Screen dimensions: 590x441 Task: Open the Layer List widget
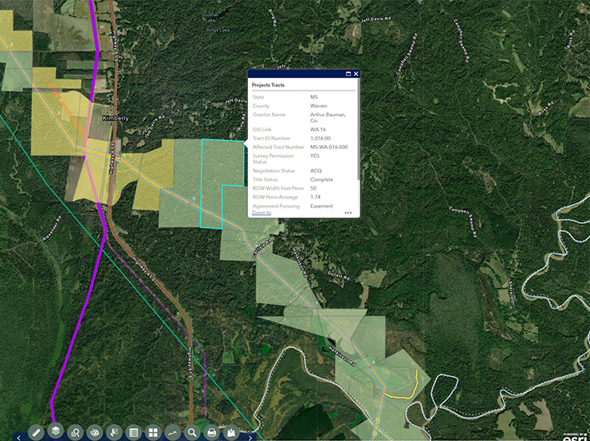[x=55, y=431]
